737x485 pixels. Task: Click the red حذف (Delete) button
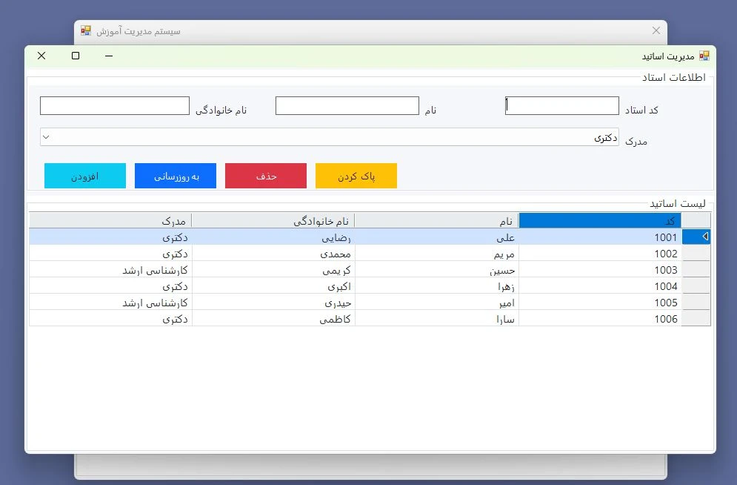click(x=266, y=176)
